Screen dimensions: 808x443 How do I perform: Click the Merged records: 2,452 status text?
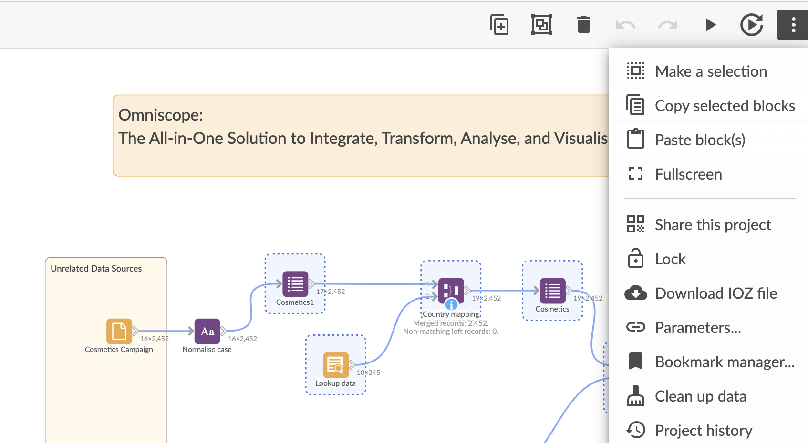click(451, 323)
